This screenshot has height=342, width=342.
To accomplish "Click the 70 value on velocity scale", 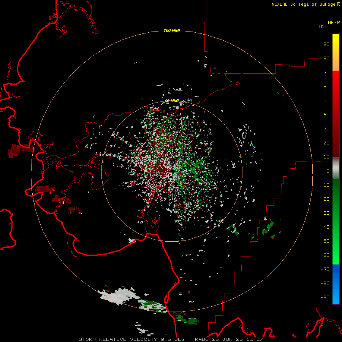I will [326, 73].
